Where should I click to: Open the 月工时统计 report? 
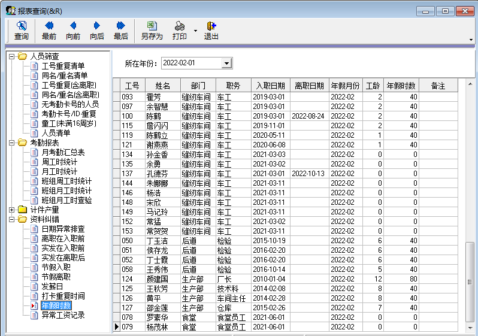[x=59, y=171]
